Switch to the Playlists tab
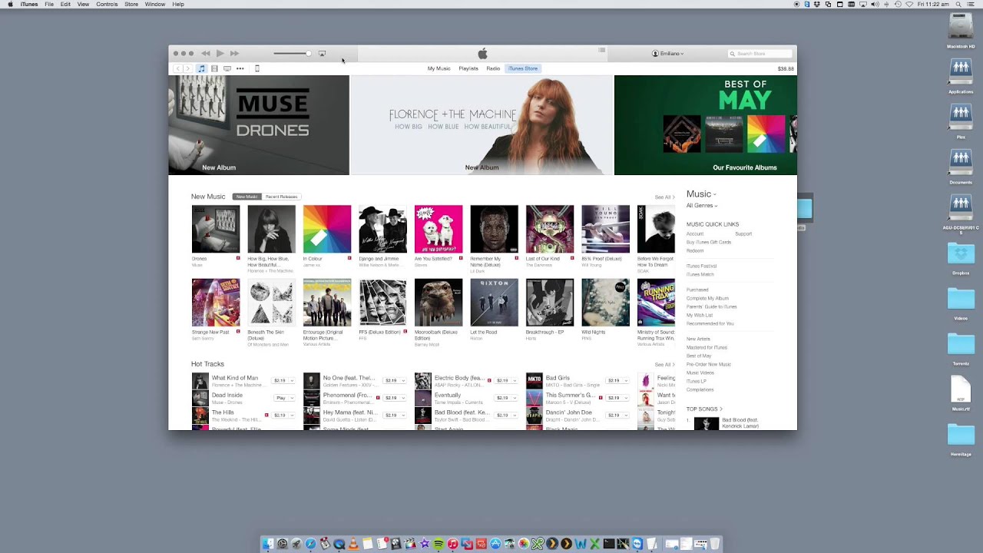983x553 pixels. coord(468,68)
